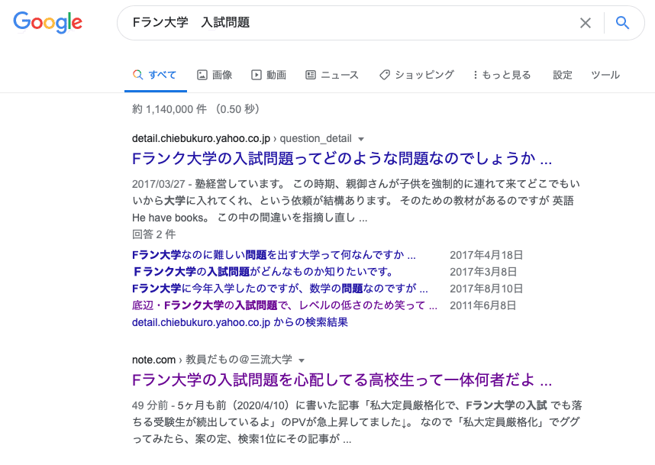Open the ショッピング tab
Viewport: 655px width, 465px height.
417,75
